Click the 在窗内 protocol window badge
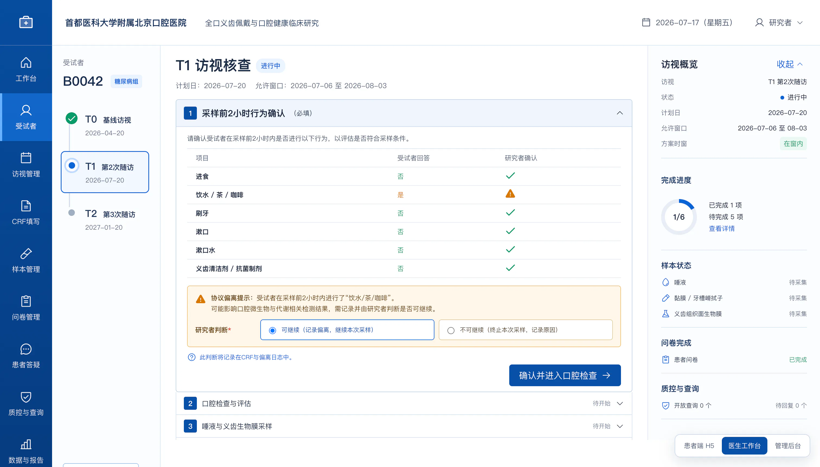 coord(793,144)
